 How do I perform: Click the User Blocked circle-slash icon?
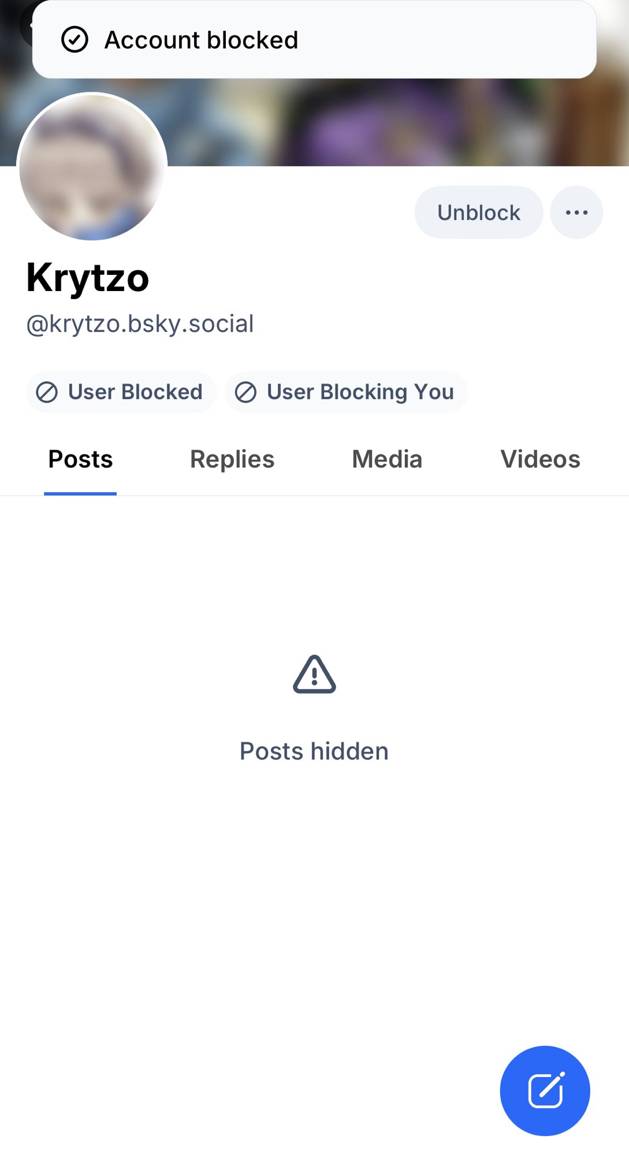coord(47,392)
